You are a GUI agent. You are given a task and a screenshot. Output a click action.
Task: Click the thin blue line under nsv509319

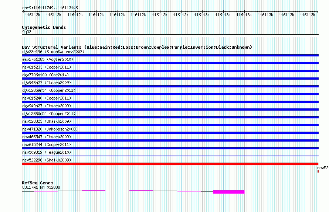[x=170, y=156]
